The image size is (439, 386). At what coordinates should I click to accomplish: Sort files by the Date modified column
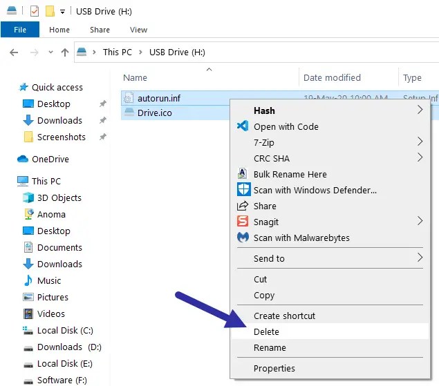[x=332, y=78]
